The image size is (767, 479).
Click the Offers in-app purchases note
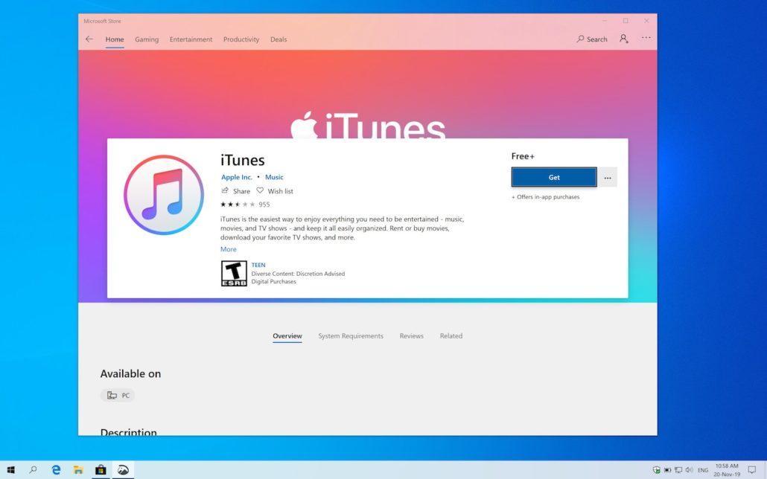pos(545,197)
